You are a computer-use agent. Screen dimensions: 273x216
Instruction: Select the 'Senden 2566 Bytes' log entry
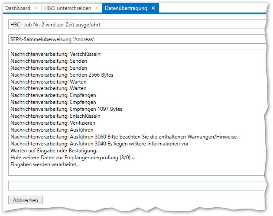pos(62,75)
